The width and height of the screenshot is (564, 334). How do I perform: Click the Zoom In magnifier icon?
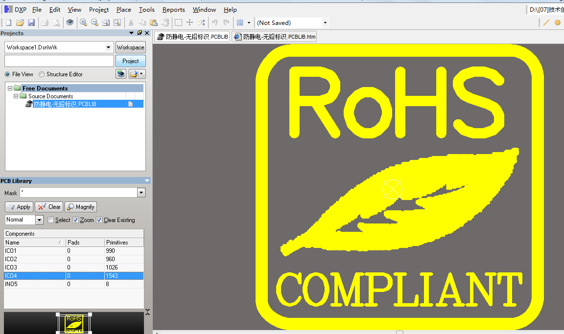(83, 22)
